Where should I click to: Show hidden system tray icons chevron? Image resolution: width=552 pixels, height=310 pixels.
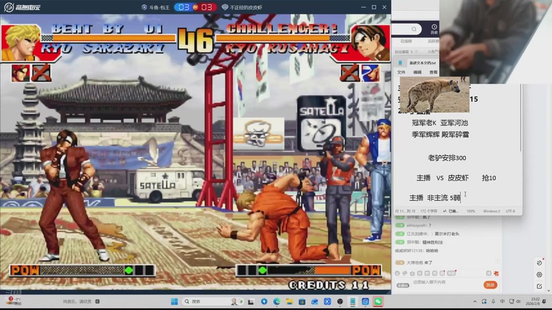[475, 302]
